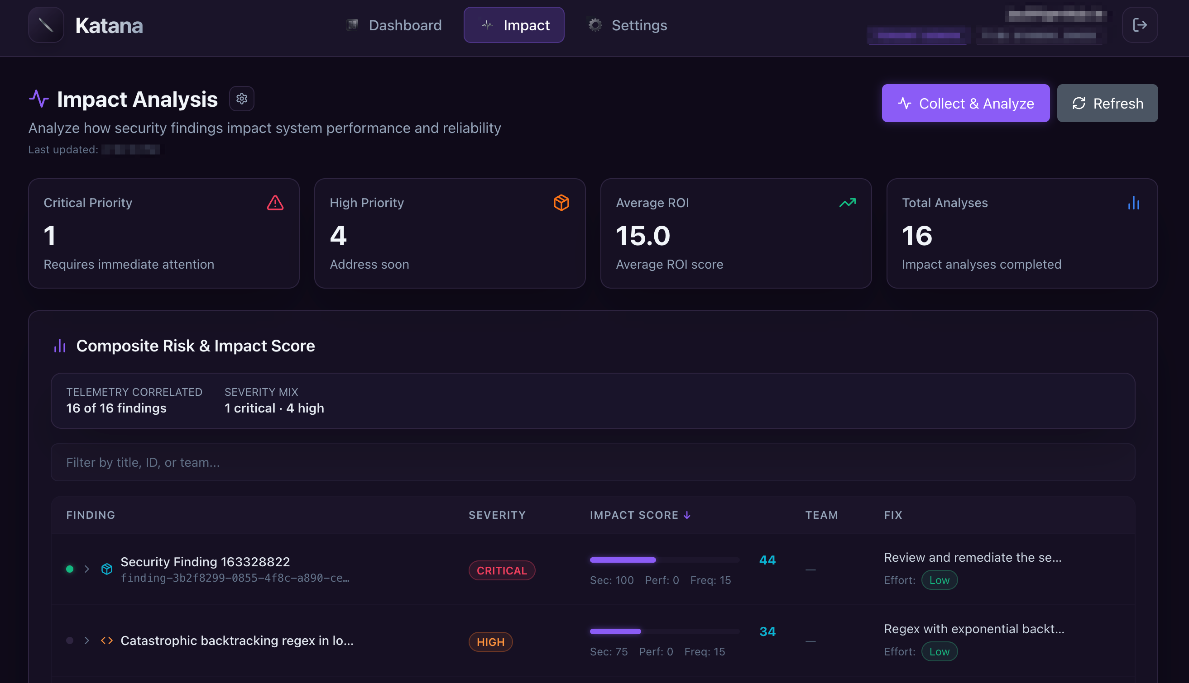Image resolution: width=1189 pixels, height=683 pixels.
Task: Sort by the Impact Score column header
Action: 640,515
